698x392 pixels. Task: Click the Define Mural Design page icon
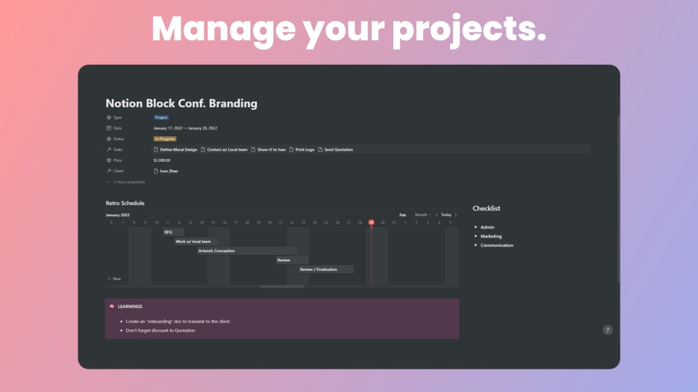click(156, 149)
